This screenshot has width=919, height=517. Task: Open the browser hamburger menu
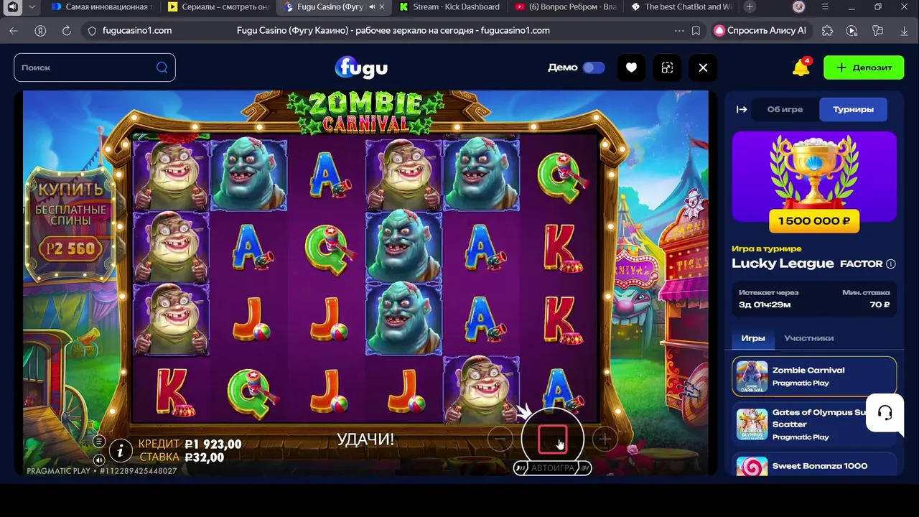[x=826, y=7]
